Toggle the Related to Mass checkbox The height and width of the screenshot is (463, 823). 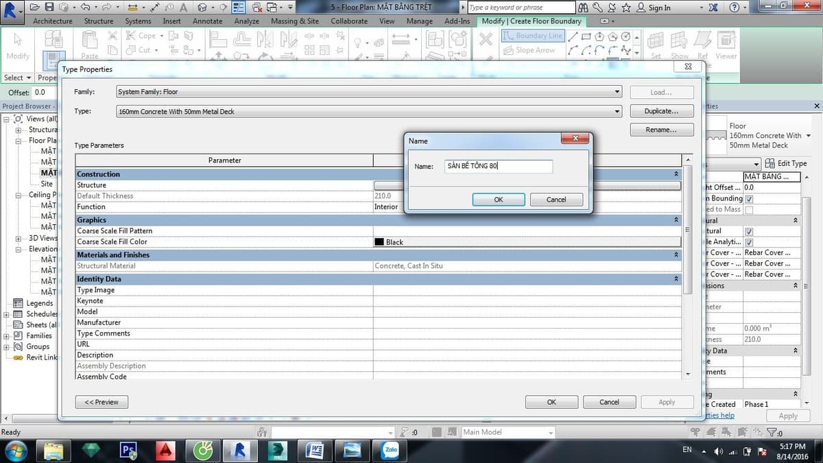749,209
